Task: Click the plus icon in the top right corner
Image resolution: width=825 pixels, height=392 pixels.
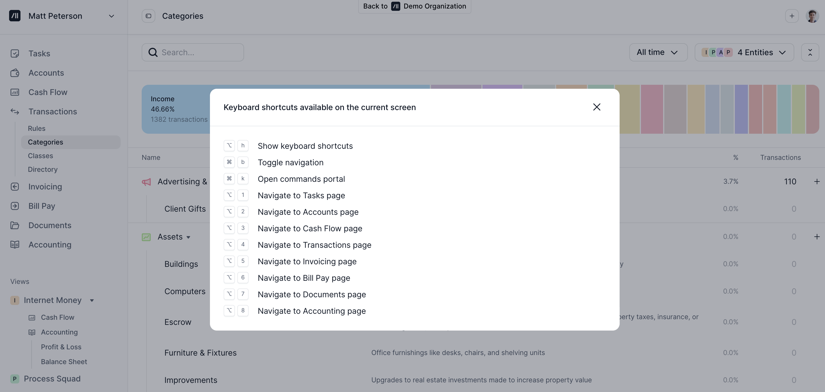Action: pos(792,16)
